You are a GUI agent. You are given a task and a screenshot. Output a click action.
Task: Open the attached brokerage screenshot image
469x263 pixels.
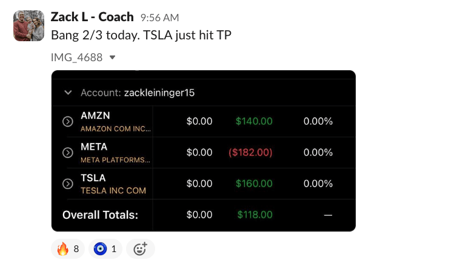(x=204, y=151)
